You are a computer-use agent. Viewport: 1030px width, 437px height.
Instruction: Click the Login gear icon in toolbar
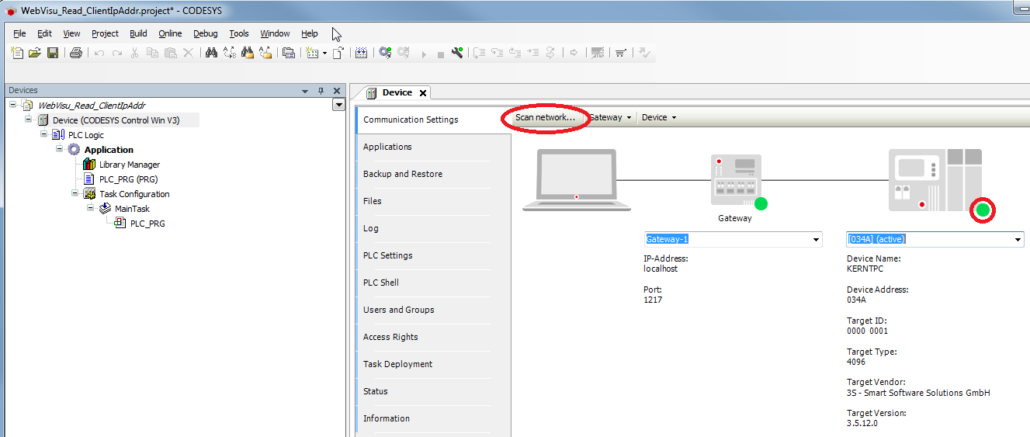[385, 53]
